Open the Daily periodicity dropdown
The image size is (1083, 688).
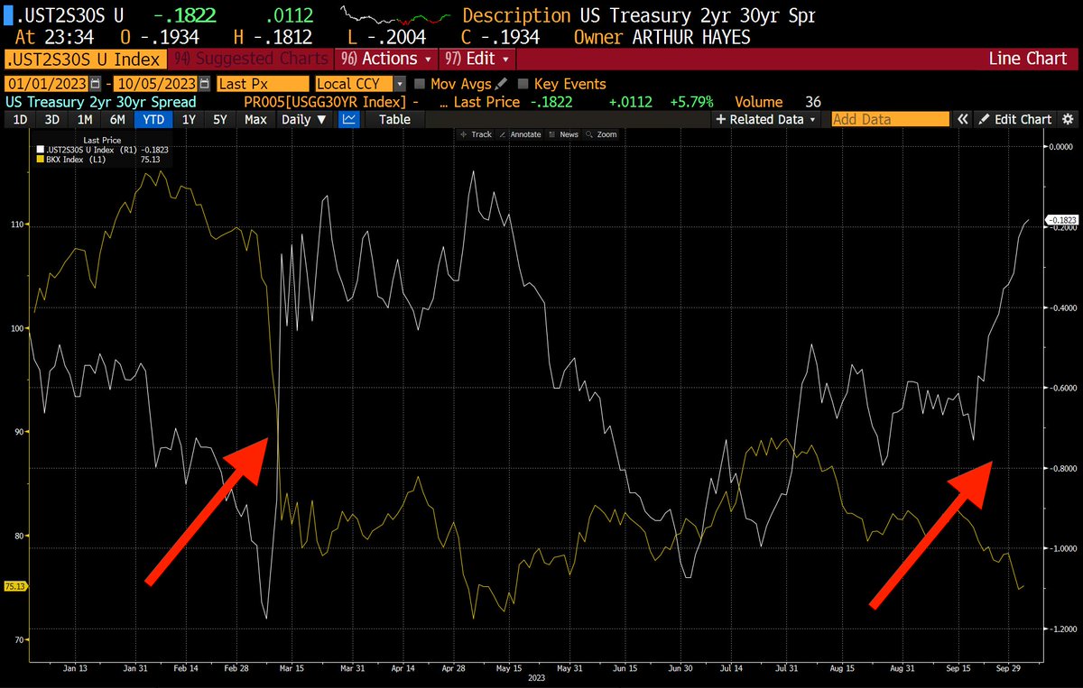coord(303,119)
